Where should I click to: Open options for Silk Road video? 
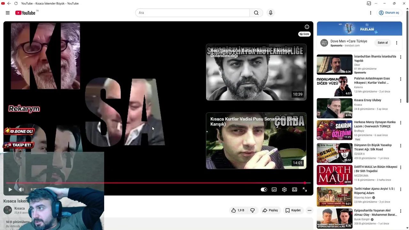click(x=400, y=146)
